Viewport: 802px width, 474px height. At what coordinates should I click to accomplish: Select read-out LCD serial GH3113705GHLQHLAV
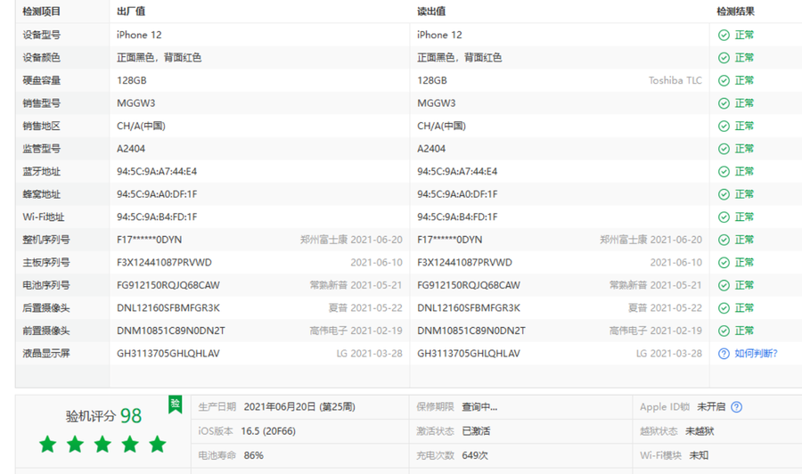(469, 354)
